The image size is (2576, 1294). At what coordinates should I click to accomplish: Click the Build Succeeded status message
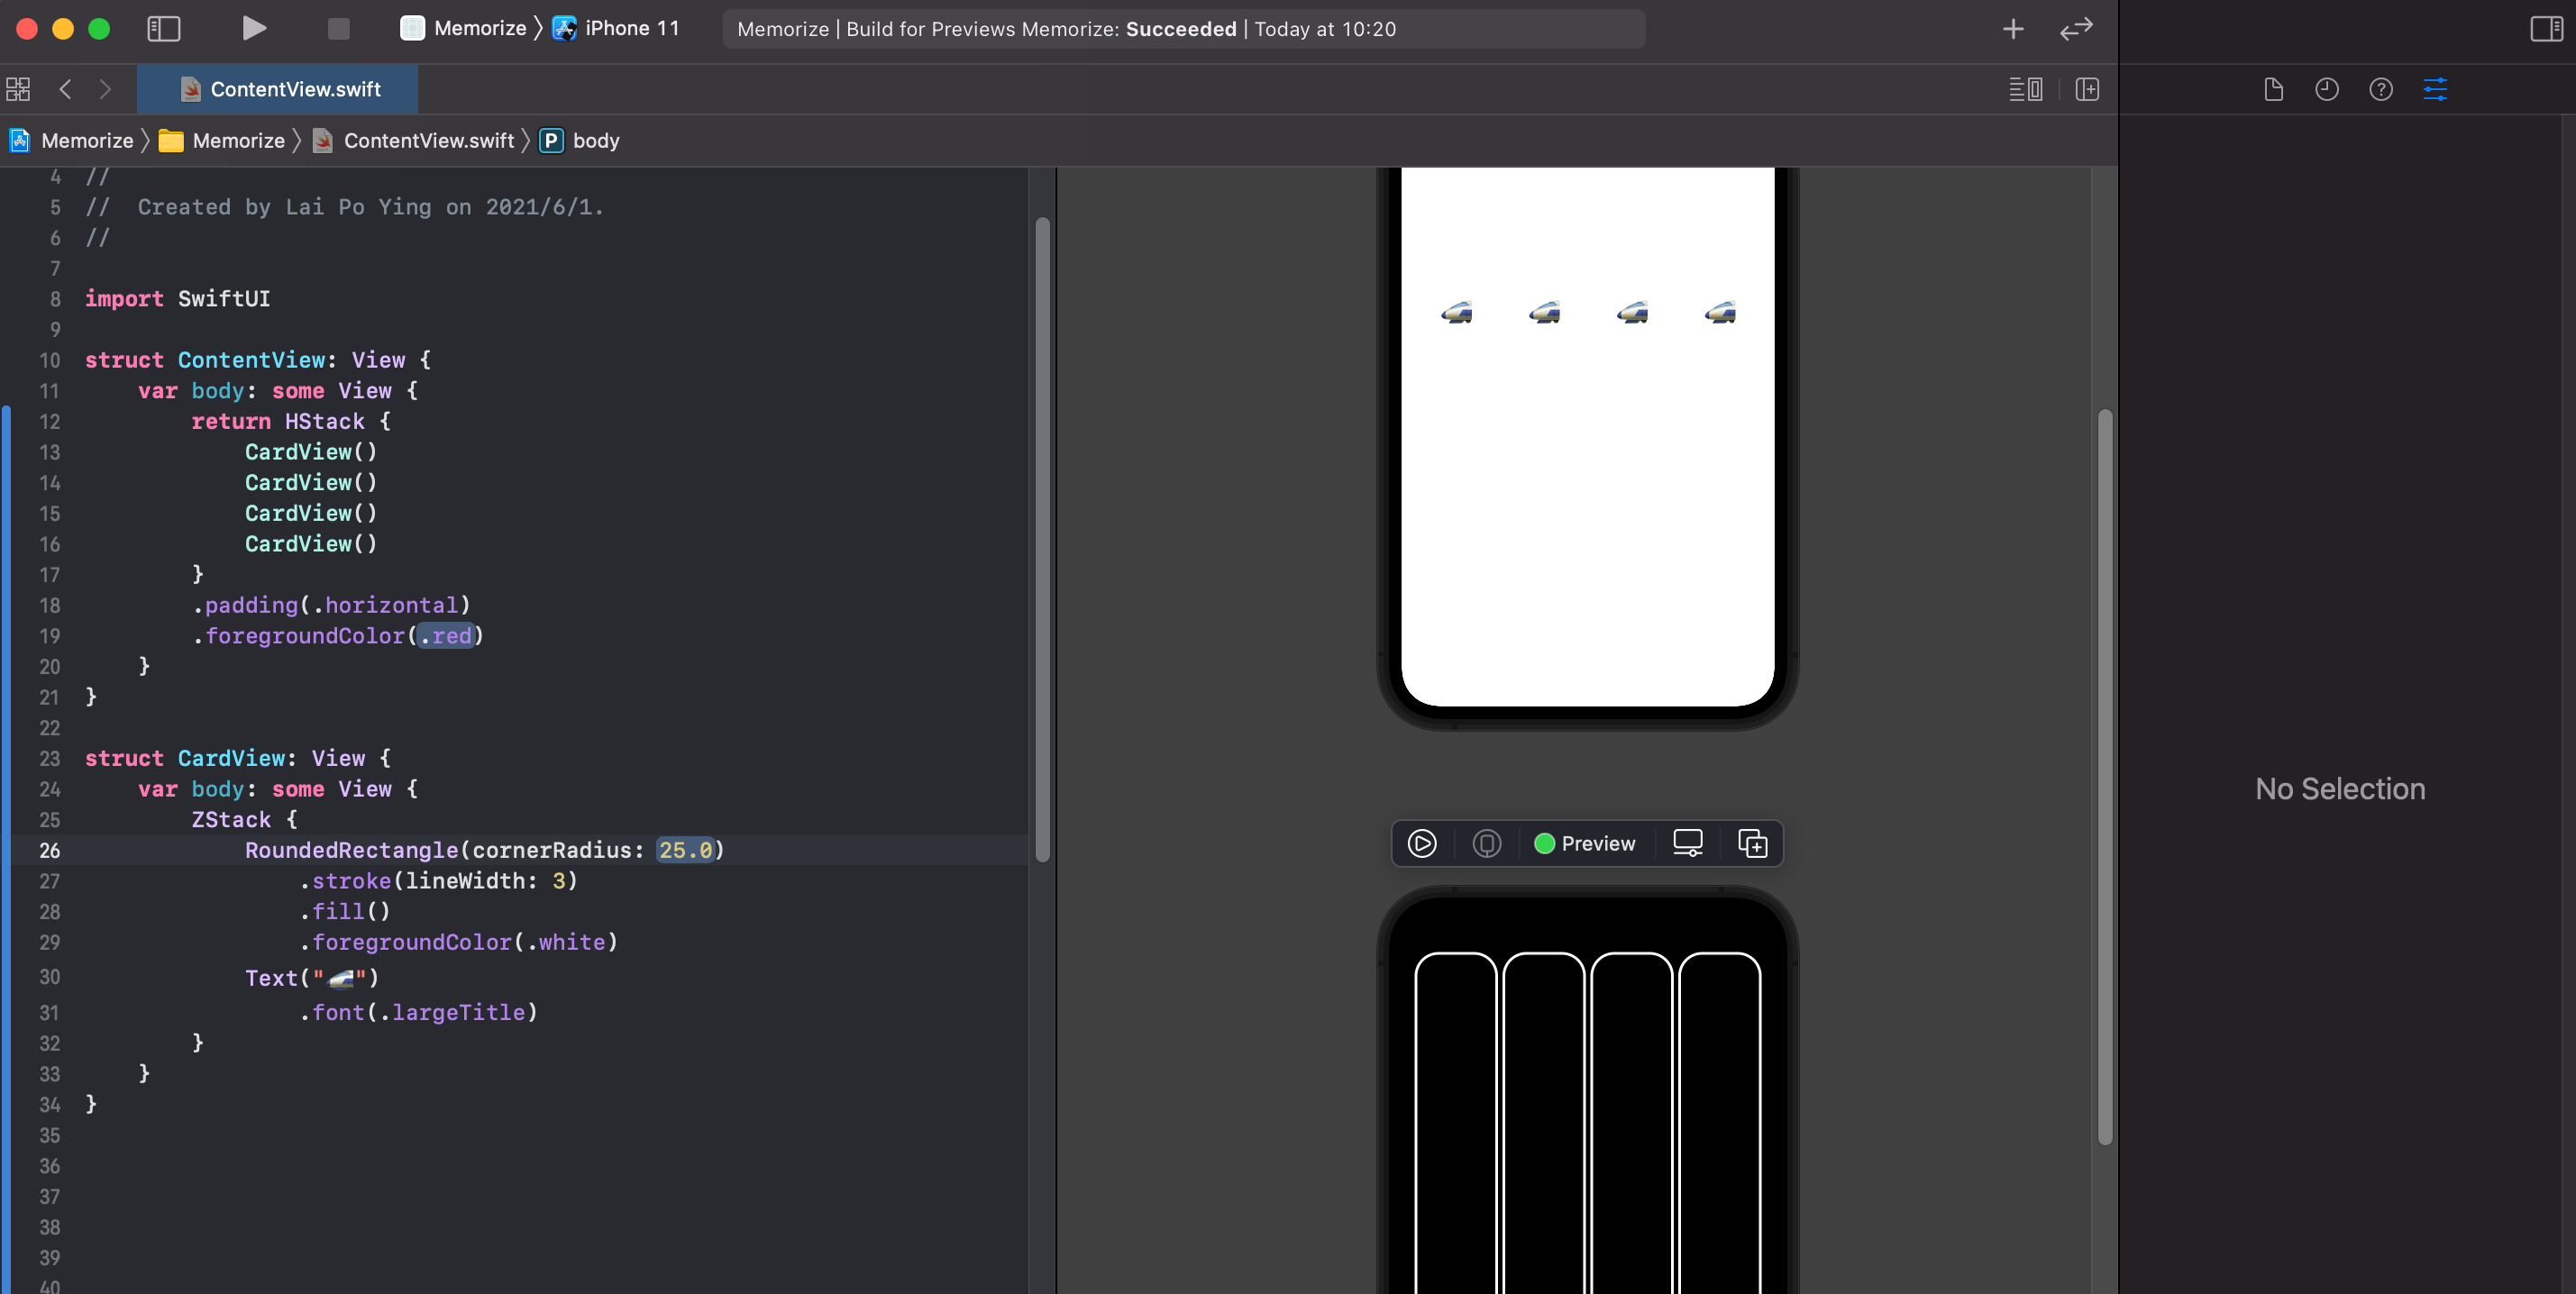1183,29
